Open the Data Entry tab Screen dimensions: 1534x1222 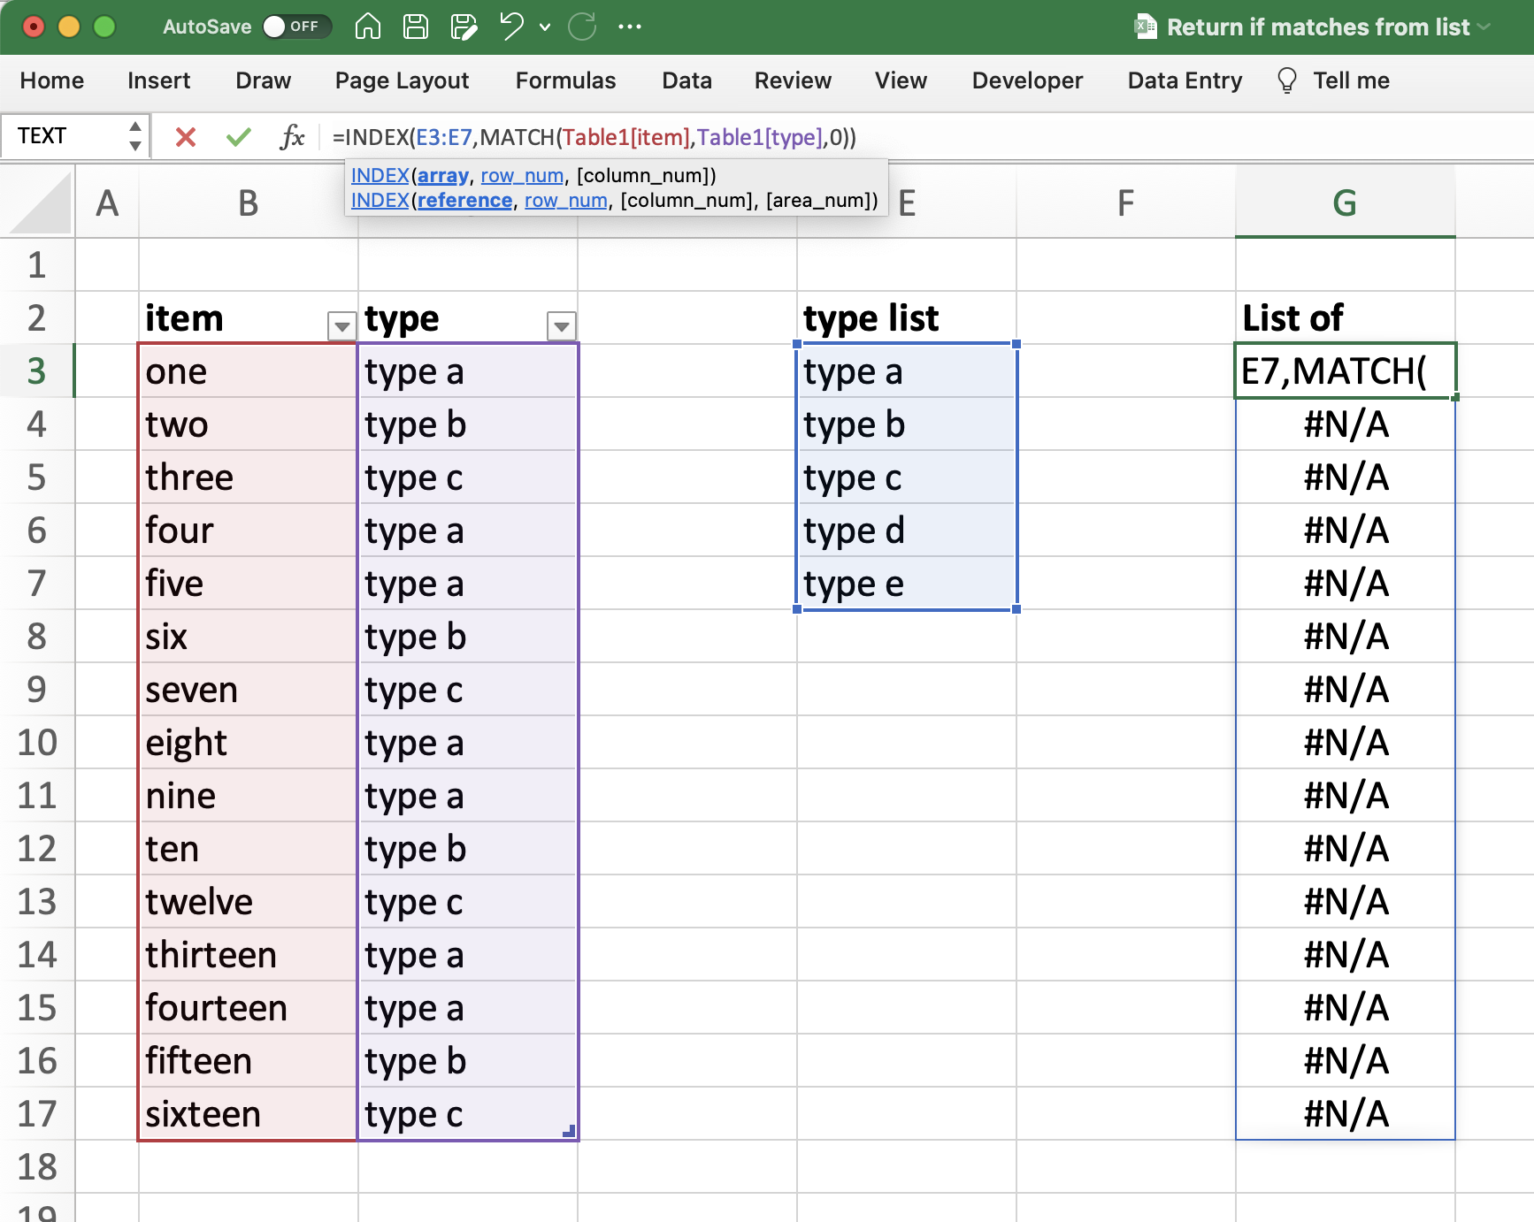click(x=1185, y=80)
